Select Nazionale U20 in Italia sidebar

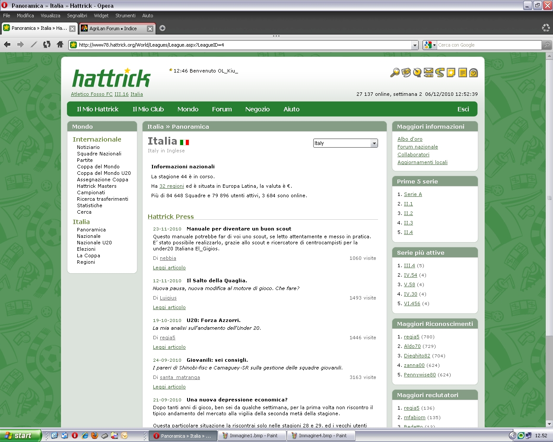(x=94, y=243)
